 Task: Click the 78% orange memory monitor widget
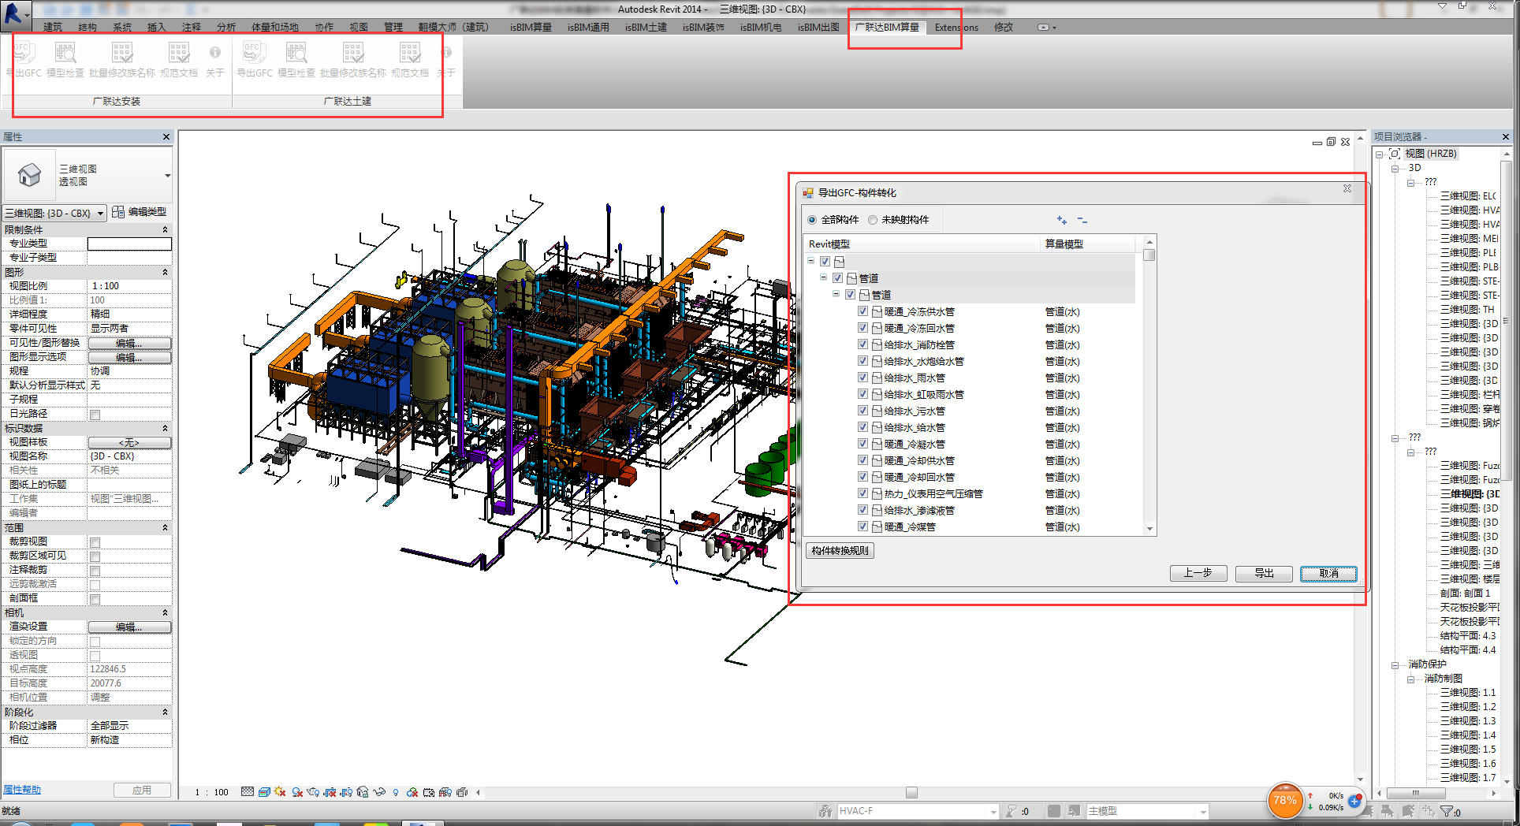click(1285, 801)
